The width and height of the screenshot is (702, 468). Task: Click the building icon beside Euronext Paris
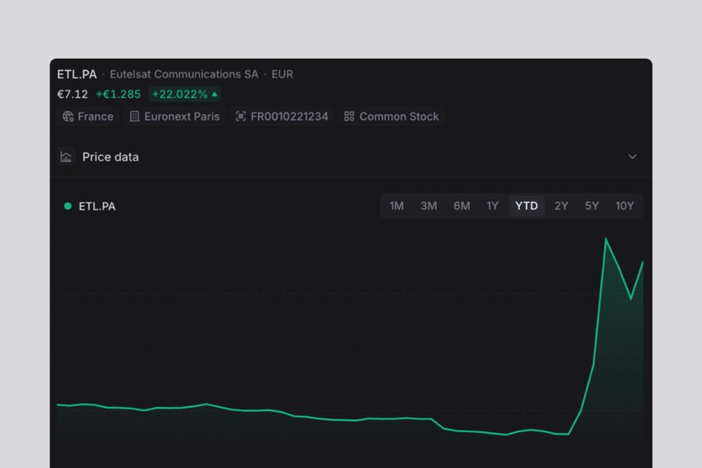pyautogui.click(x=134, y=116)
